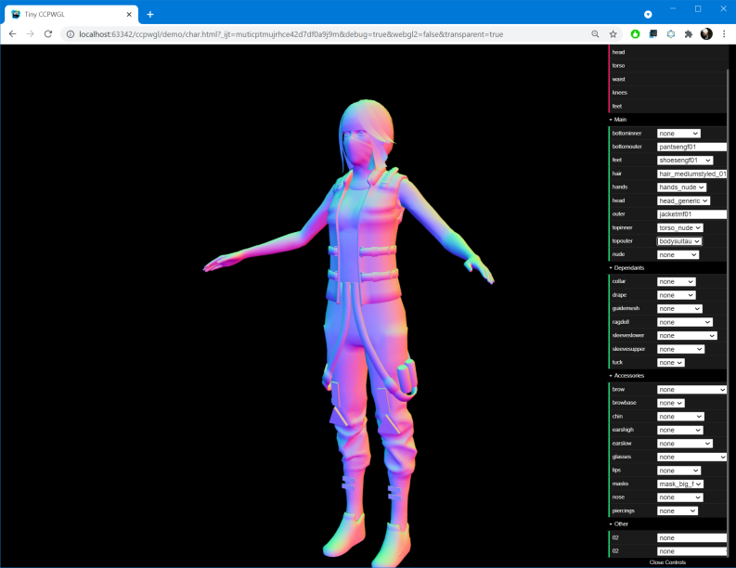This screenshot has height=568, width=736.
Task: Open the Chrome three-dot menu
Action: tap(724, 34)
